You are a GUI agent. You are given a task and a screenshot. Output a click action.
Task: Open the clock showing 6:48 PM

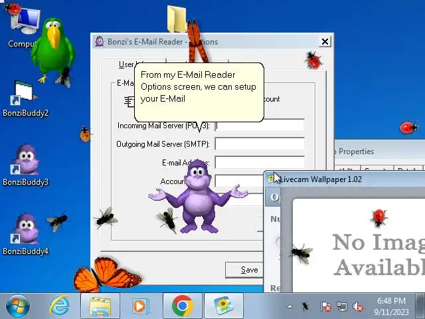point(391,306)
